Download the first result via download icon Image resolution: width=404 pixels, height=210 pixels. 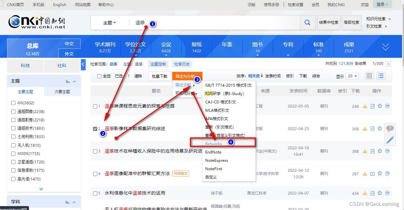365,106
